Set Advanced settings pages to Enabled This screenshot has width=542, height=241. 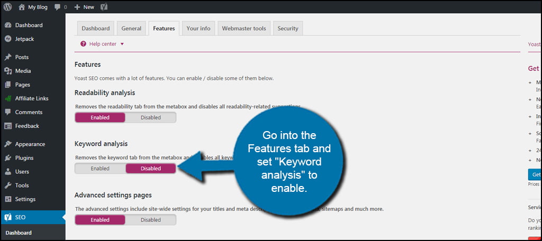100,219
